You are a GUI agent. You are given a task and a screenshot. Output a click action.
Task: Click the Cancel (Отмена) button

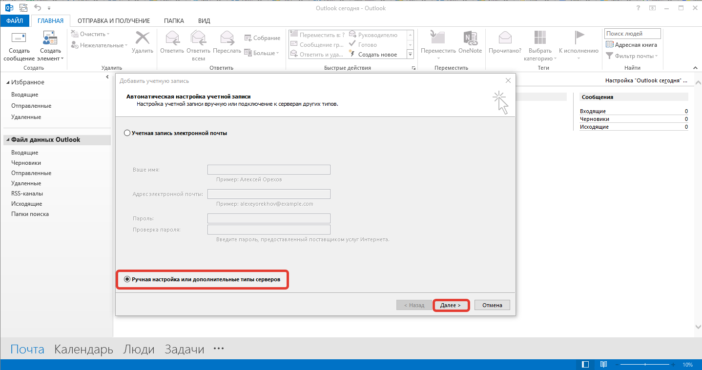click(x=492, y=305)
